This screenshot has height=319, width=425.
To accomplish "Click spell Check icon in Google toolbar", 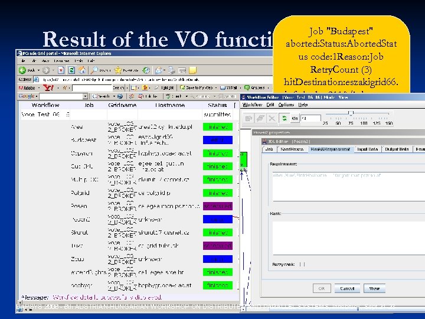I will [x=168, y=96].
